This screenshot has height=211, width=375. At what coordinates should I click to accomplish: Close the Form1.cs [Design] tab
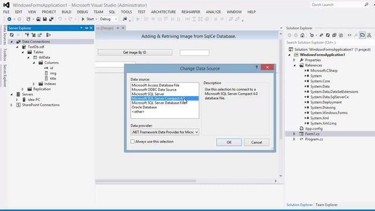[123, 28]
